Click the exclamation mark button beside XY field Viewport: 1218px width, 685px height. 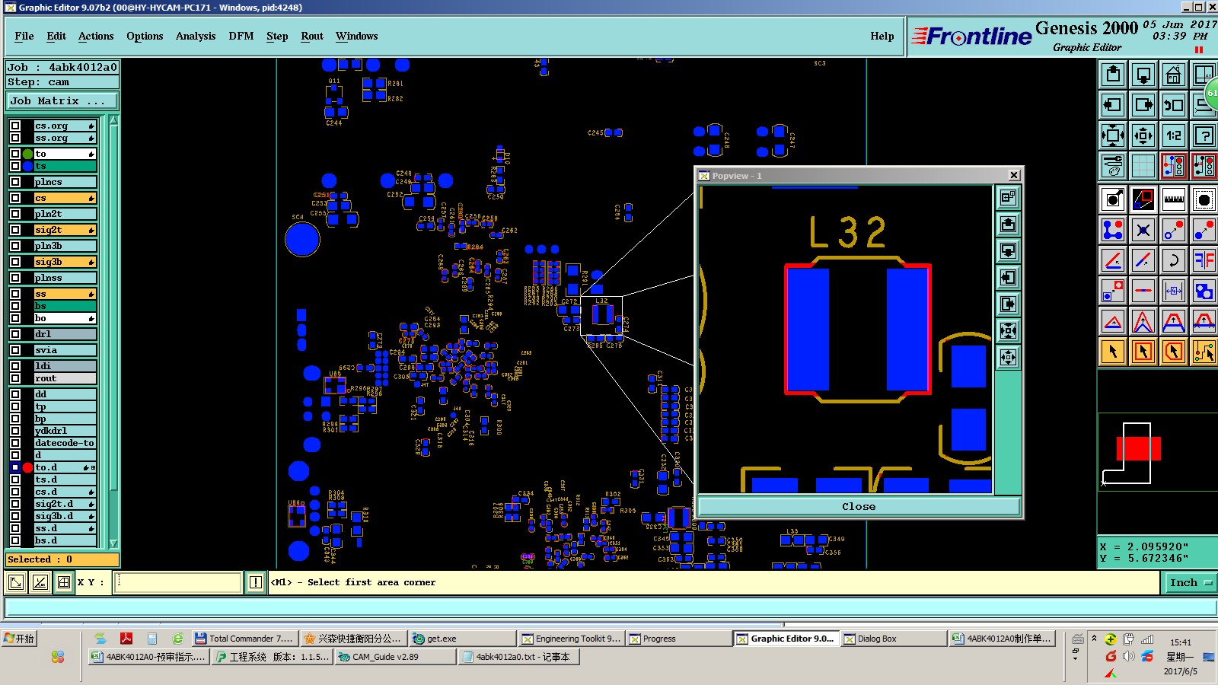pos(256,582)
